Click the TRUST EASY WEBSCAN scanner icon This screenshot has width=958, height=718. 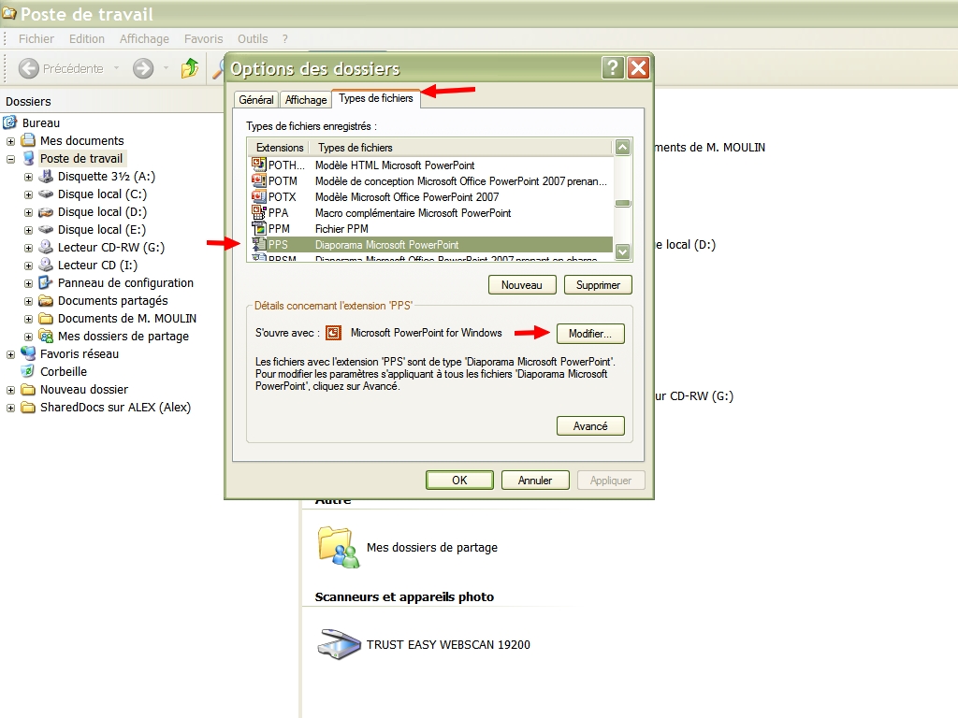coord(338,644)
